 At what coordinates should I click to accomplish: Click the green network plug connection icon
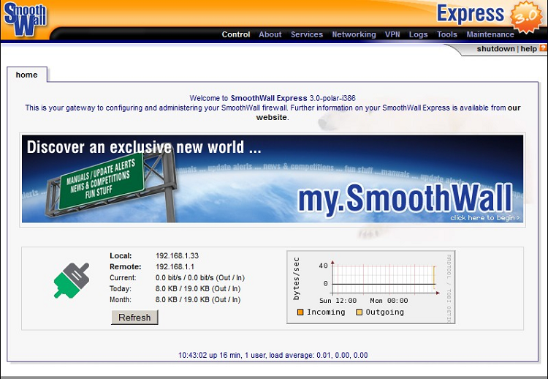point(71,279)
